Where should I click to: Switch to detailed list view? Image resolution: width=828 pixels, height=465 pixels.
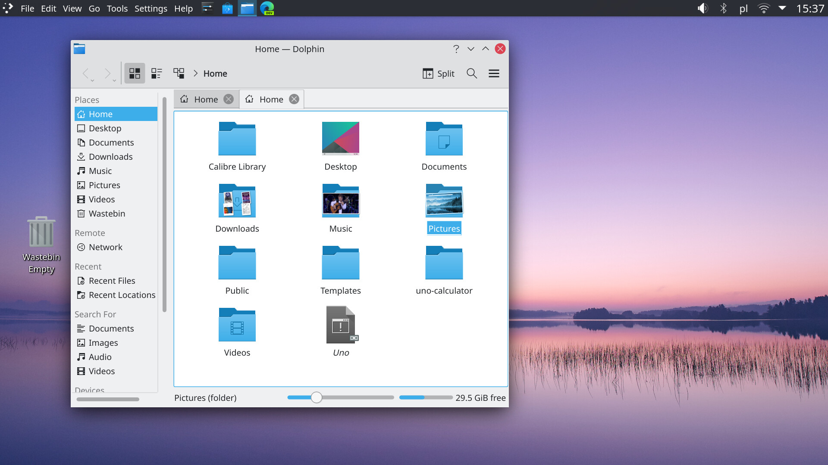[x=157, y=73]
